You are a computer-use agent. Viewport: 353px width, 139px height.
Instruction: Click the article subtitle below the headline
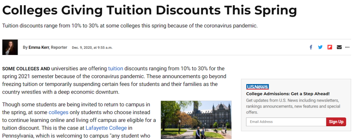(130, 26)
